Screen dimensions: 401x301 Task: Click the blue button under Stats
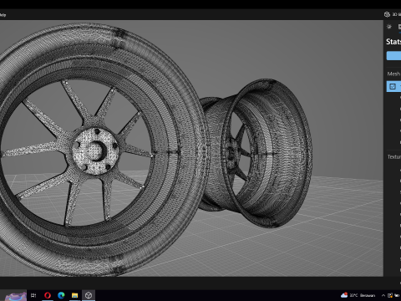393,55
